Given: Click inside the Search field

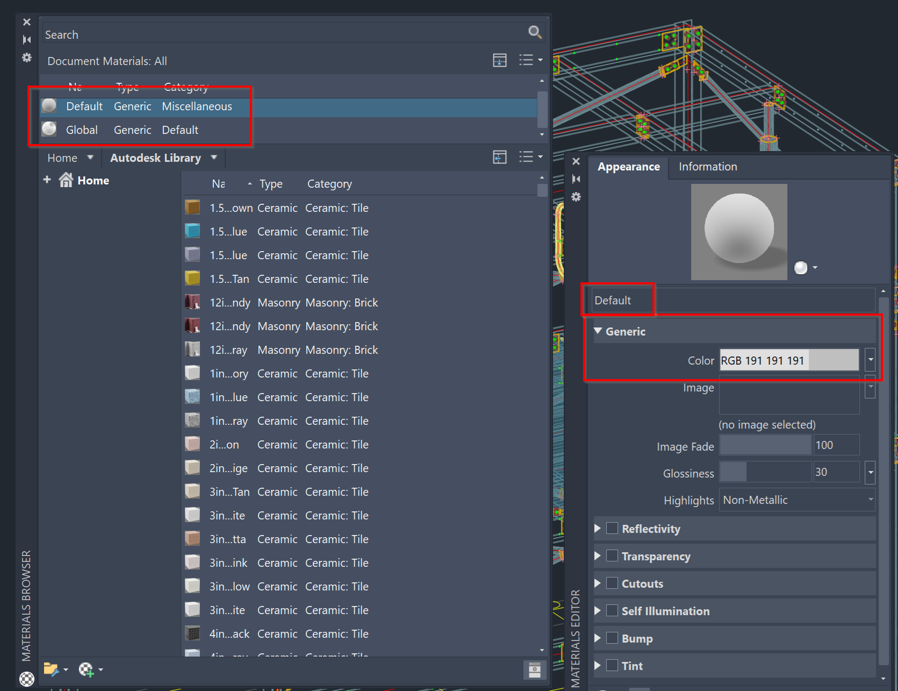Looking at the screenshot, I should tap(215, 33).
